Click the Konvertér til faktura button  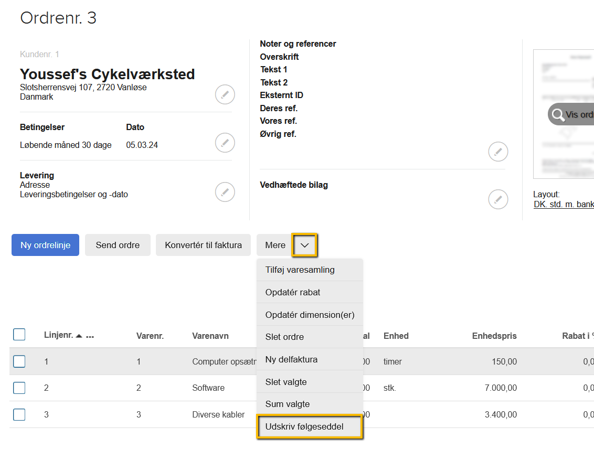pos(203,245)
